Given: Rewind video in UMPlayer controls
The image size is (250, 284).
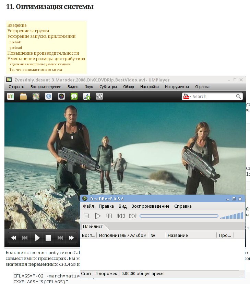Looking at the screenshot, I should pyautogui.click(x=14, y=238).
